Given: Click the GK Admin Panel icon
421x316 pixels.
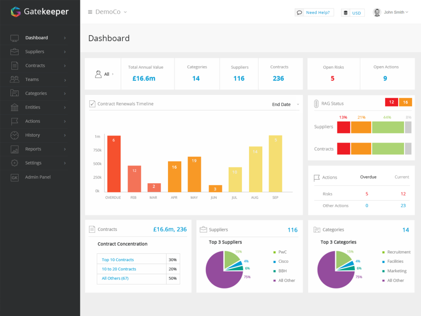Looking at the screenshot, I should 14,178.
